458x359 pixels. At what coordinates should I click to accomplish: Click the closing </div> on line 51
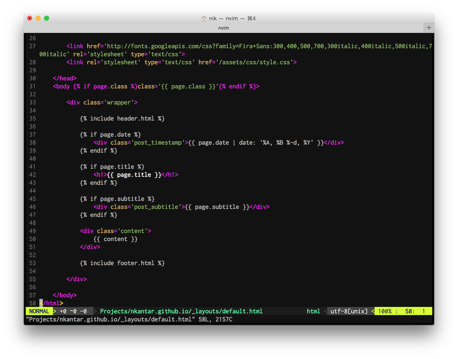point(90,247)
